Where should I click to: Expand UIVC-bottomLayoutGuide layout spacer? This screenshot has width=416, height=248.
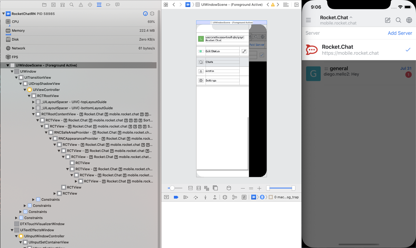tap(33, 108)
